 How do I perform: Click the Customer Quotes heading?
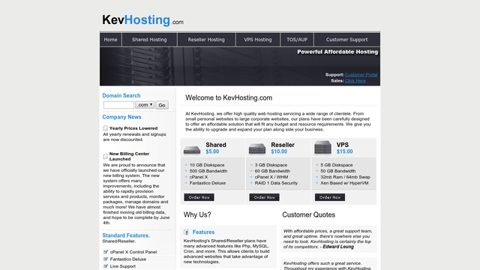pyautogui.click(x=308, y=215)
